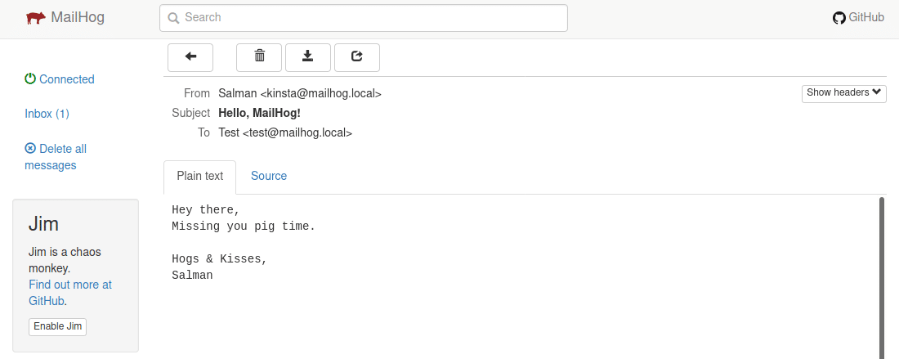Viewport: 899px width, 359px height.
Task: Release the message with the share arrow icon
Action: [357, 56]
